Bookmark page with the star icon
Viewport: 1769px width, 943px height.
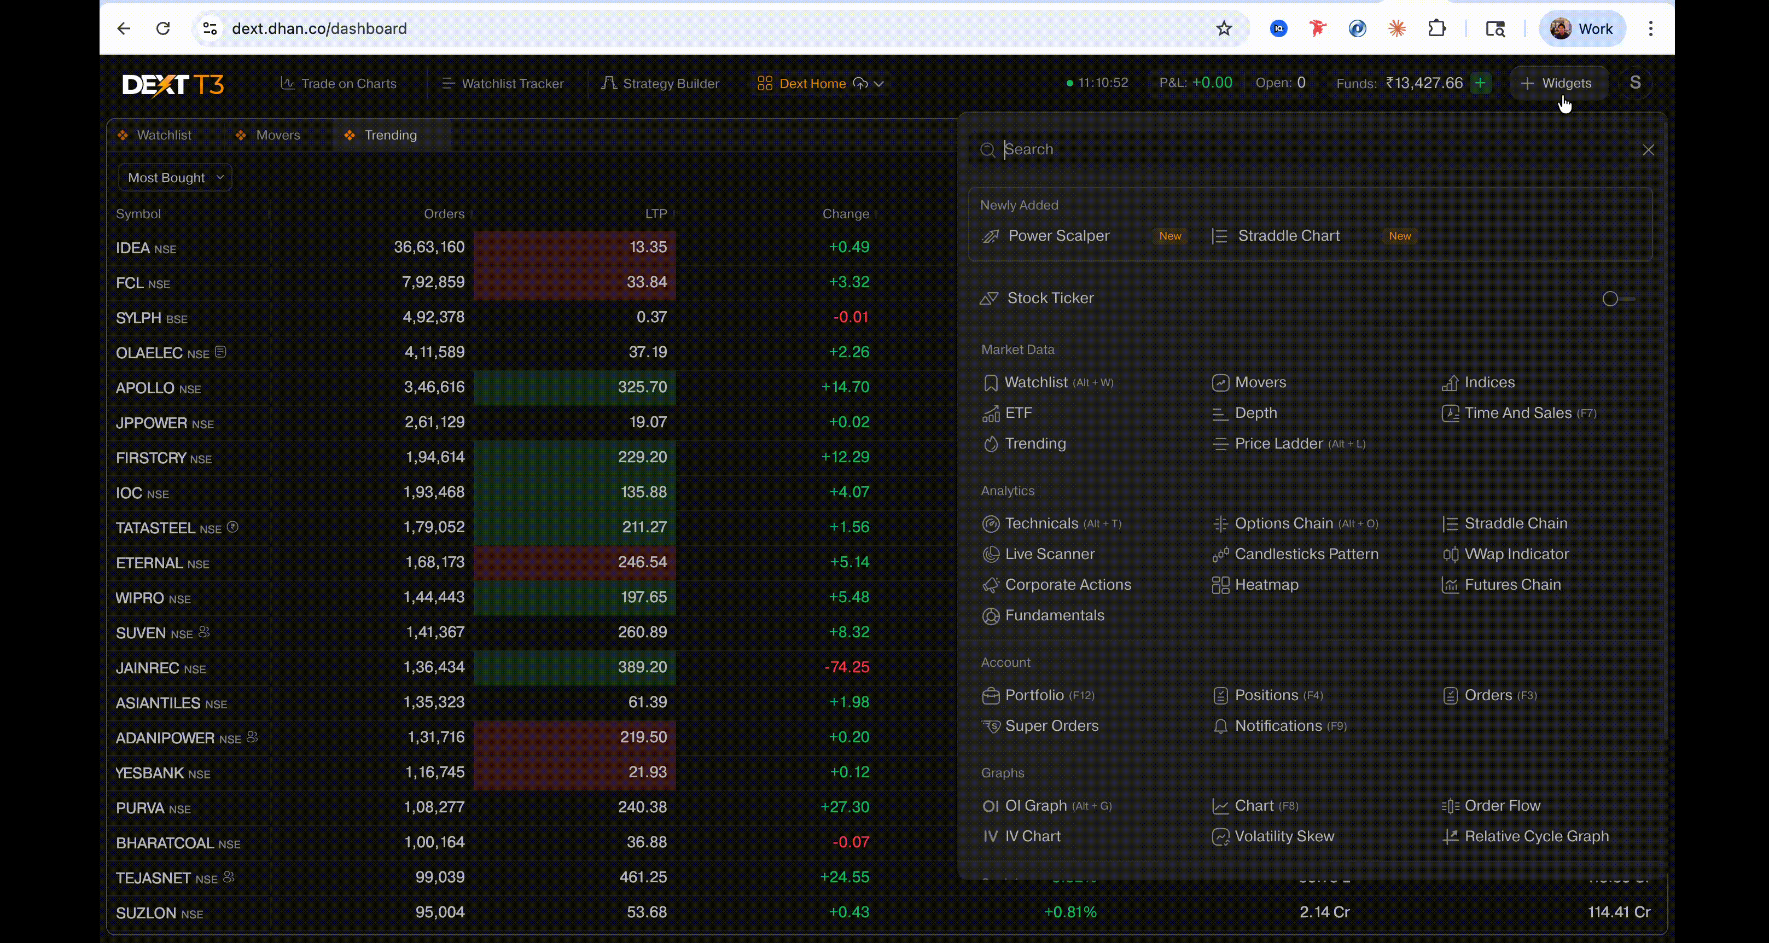click(1224, 28)
